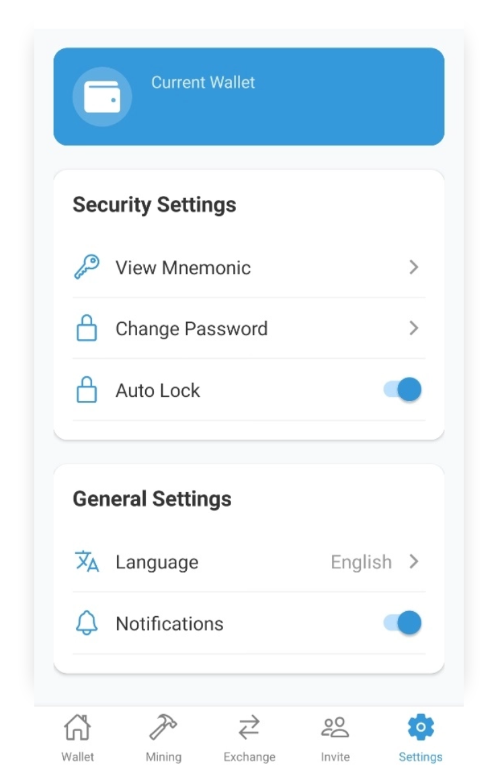Click the translate icon beside Language

coord(87,561)
